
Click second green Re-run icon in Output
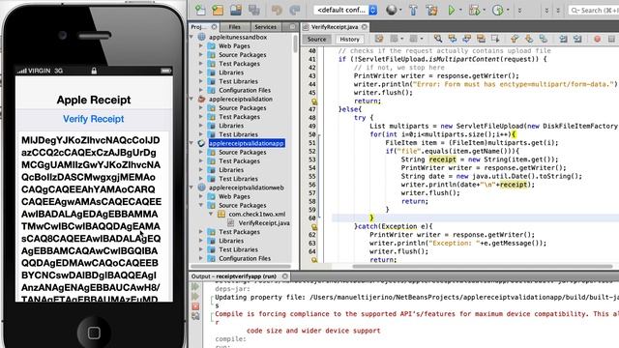click(x=195, y=297)
